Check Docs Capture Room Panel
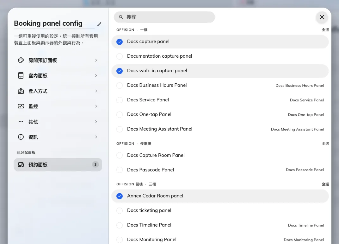Viewport: 339px width, 244px height. click(120, 155)
